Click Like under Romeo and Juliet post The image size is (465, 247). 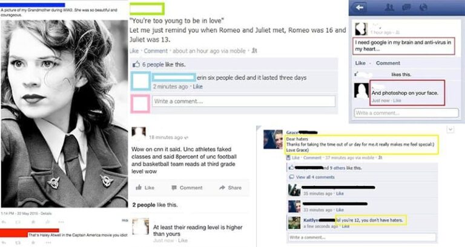pos(134,51)
